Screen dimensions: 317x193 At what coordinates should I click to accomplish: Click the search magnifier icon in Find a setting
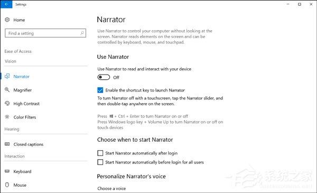coord(82,33)
